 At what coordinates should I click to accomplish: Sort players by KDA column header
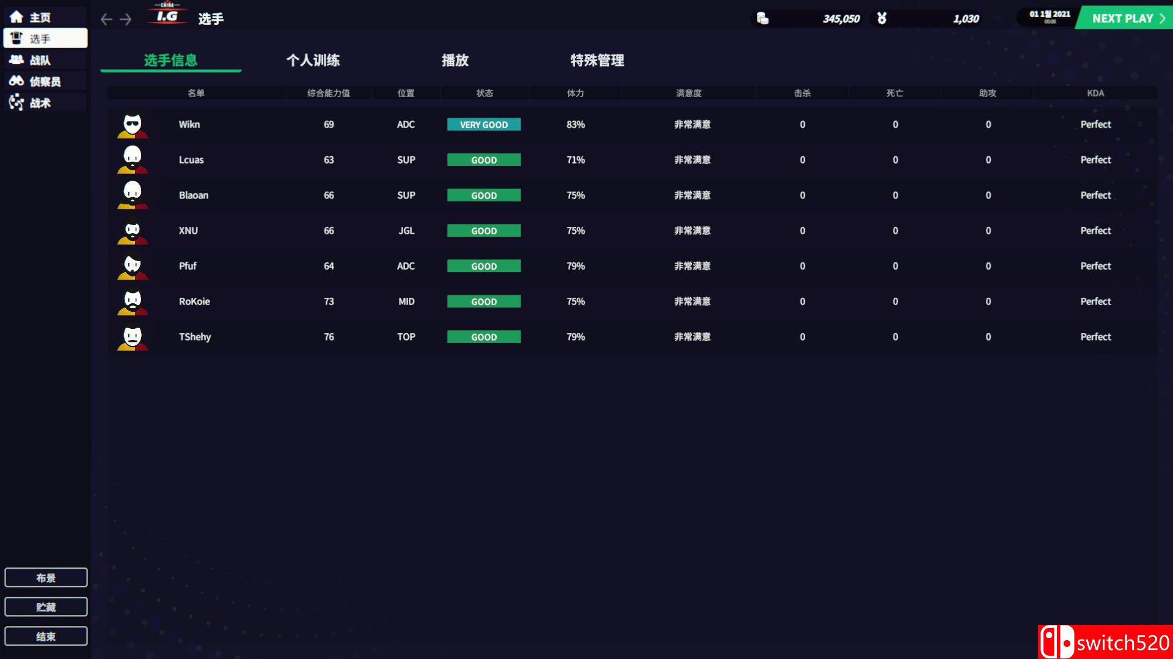(1095, 93)
